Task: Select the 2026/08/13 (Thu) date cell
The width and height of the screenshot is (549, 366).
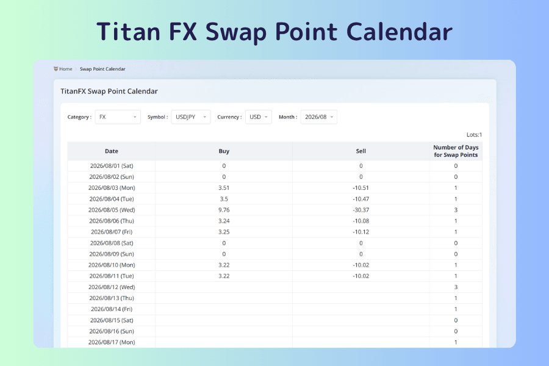Action: point(112,298)
